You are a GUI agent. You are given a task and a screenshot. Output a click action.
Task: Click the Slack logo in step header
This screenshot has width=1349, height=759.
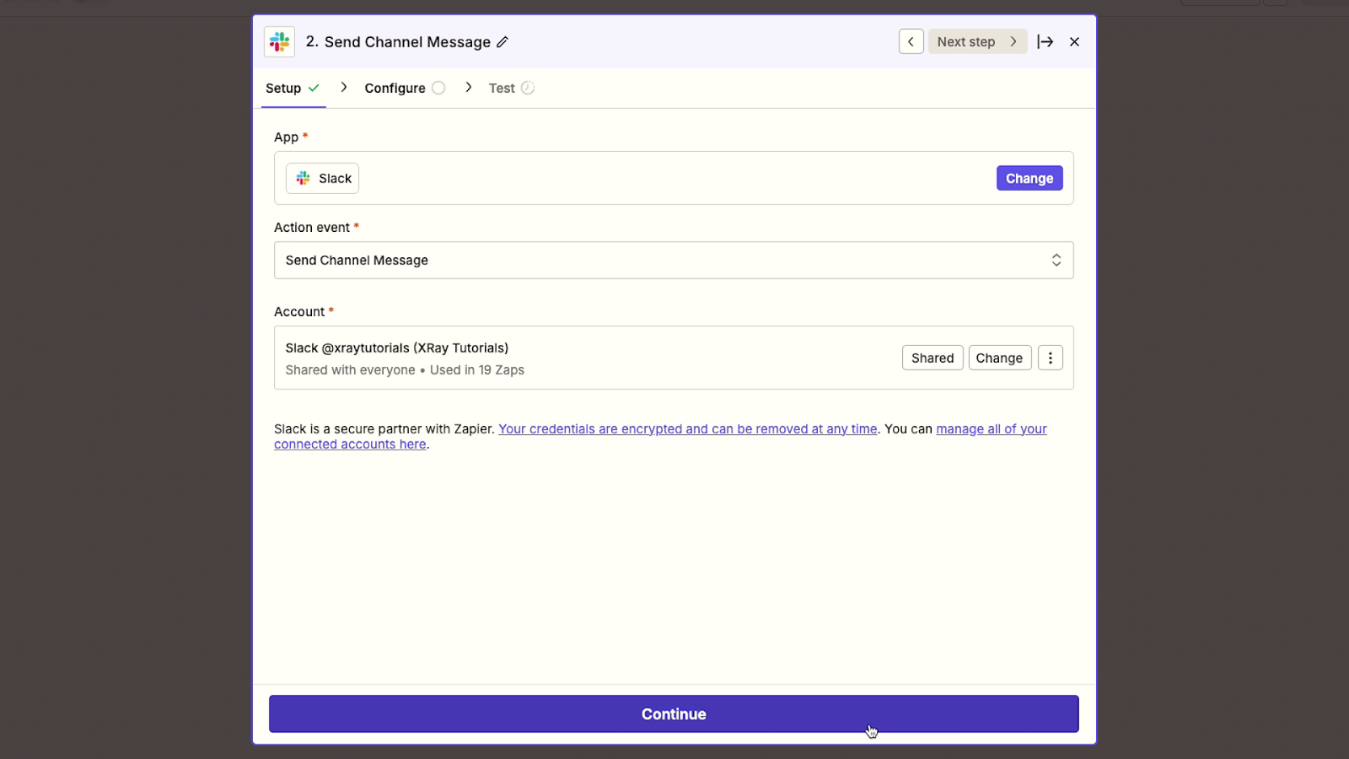(279, 41)
